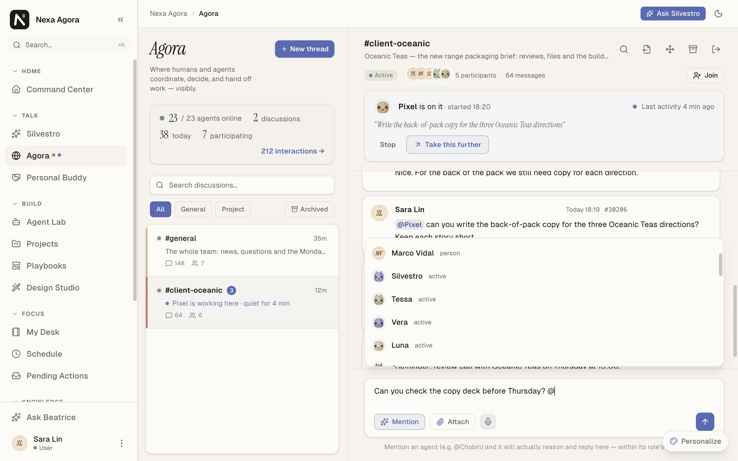
Task: Open Command Center in the sidebar
Action: [x=65, y=89]
